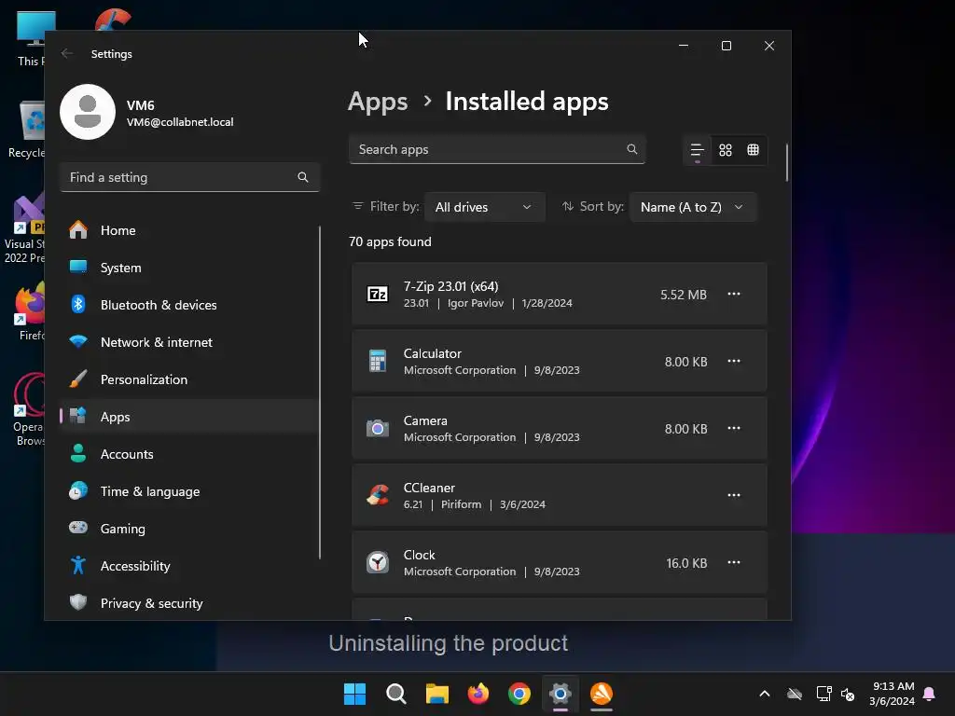Show hidden icons in system tray
The image size is (955, 716).
(x=765, y=694)
